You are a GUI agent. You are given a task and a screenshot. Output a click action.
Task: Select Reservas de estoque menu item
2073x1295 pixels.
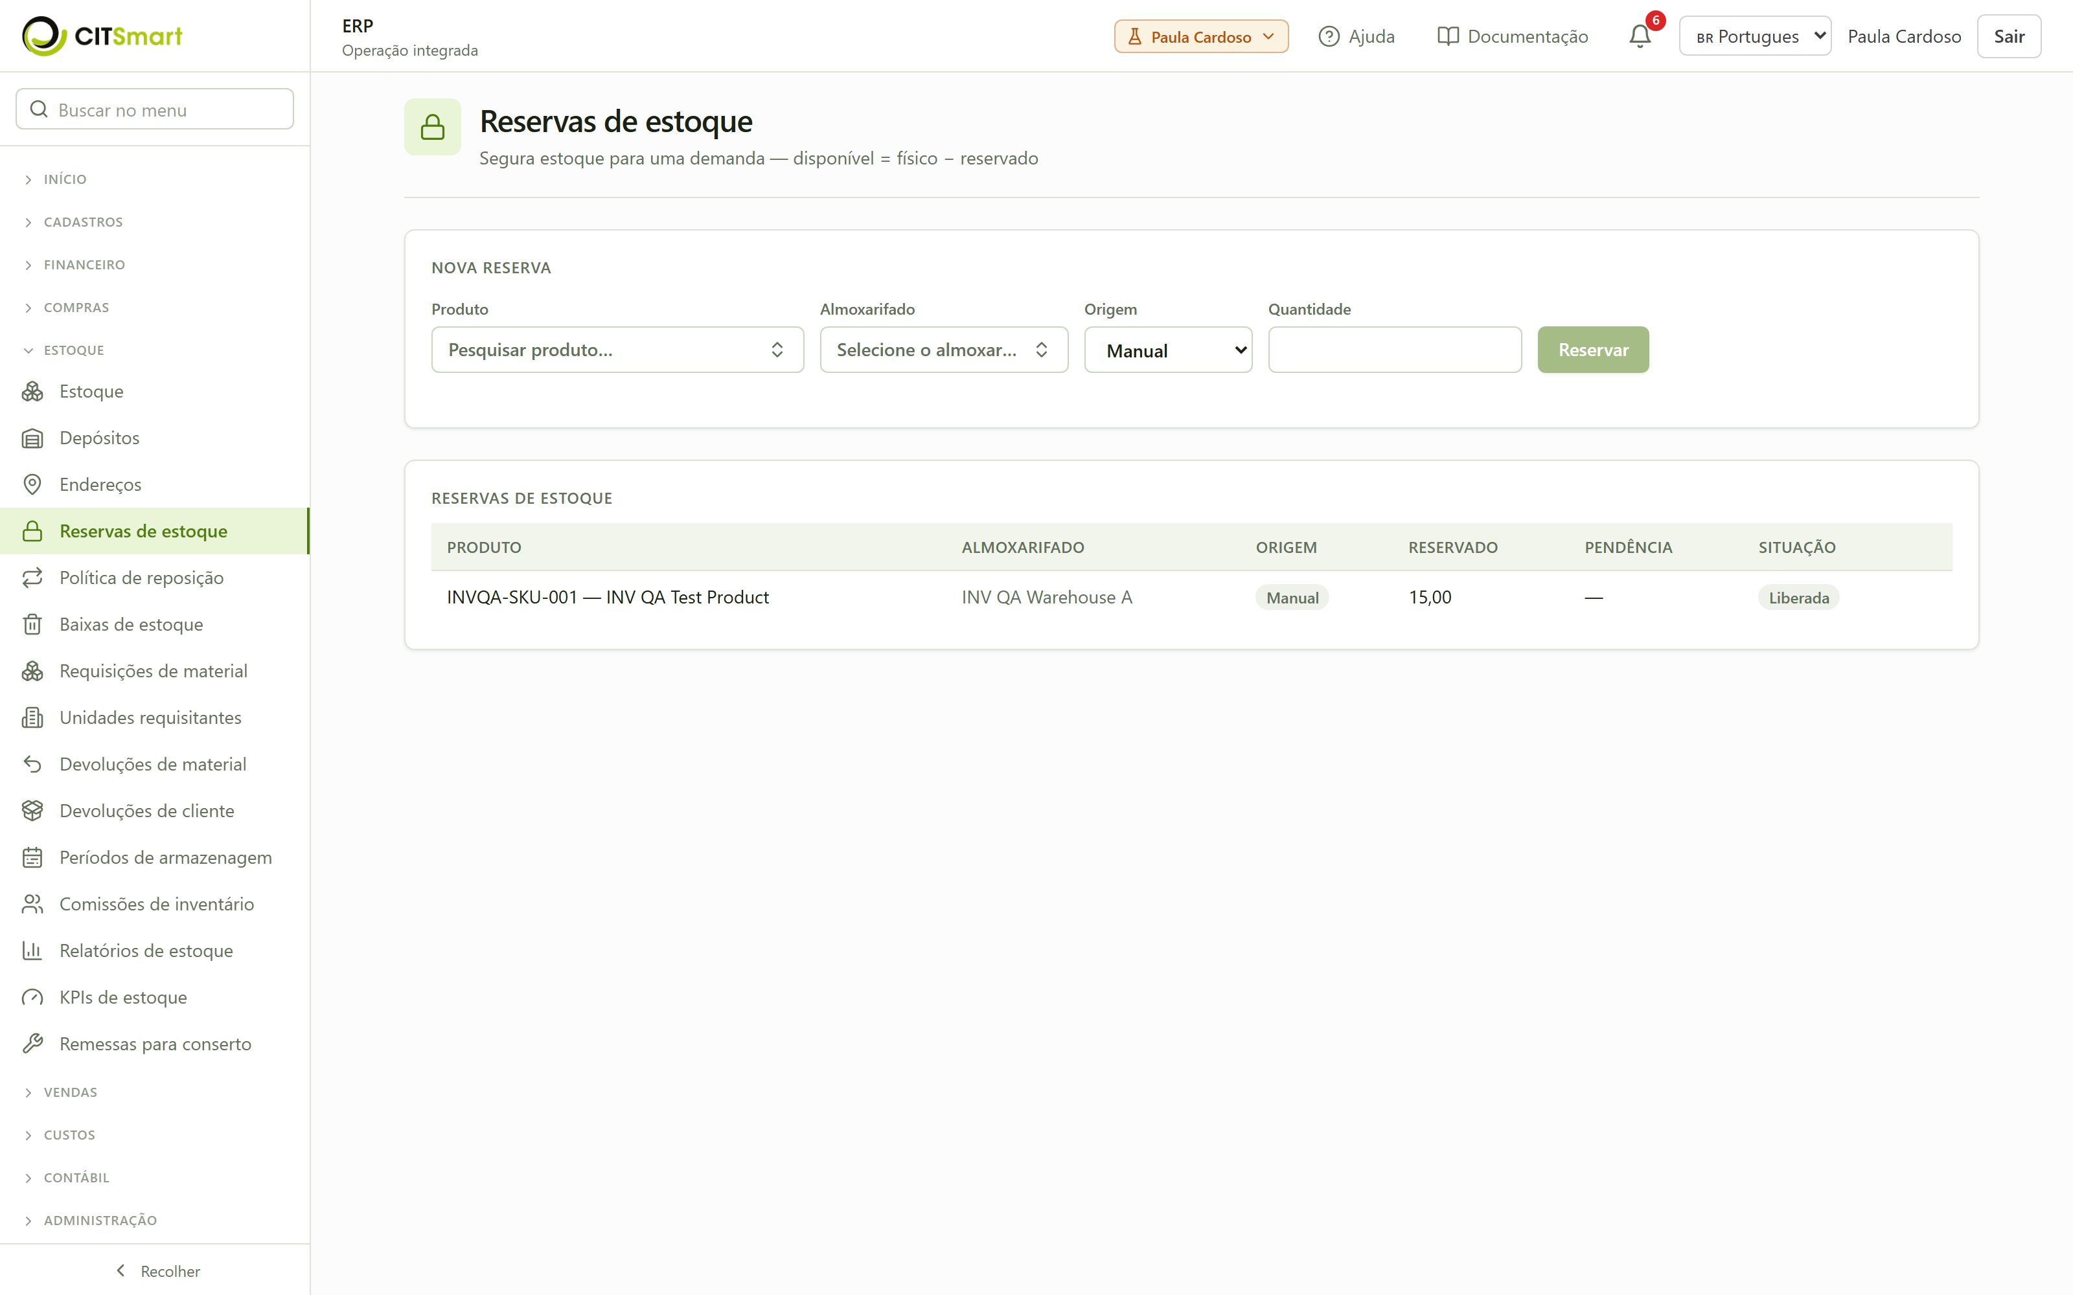tap(154, 531)
